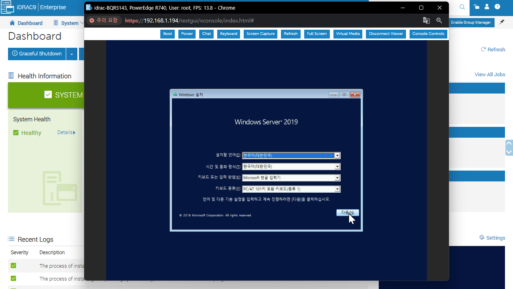The width and height of the screenshot is (513, 289).
Task: Click the Health Information section icon
Action: [x=11, y=76]
